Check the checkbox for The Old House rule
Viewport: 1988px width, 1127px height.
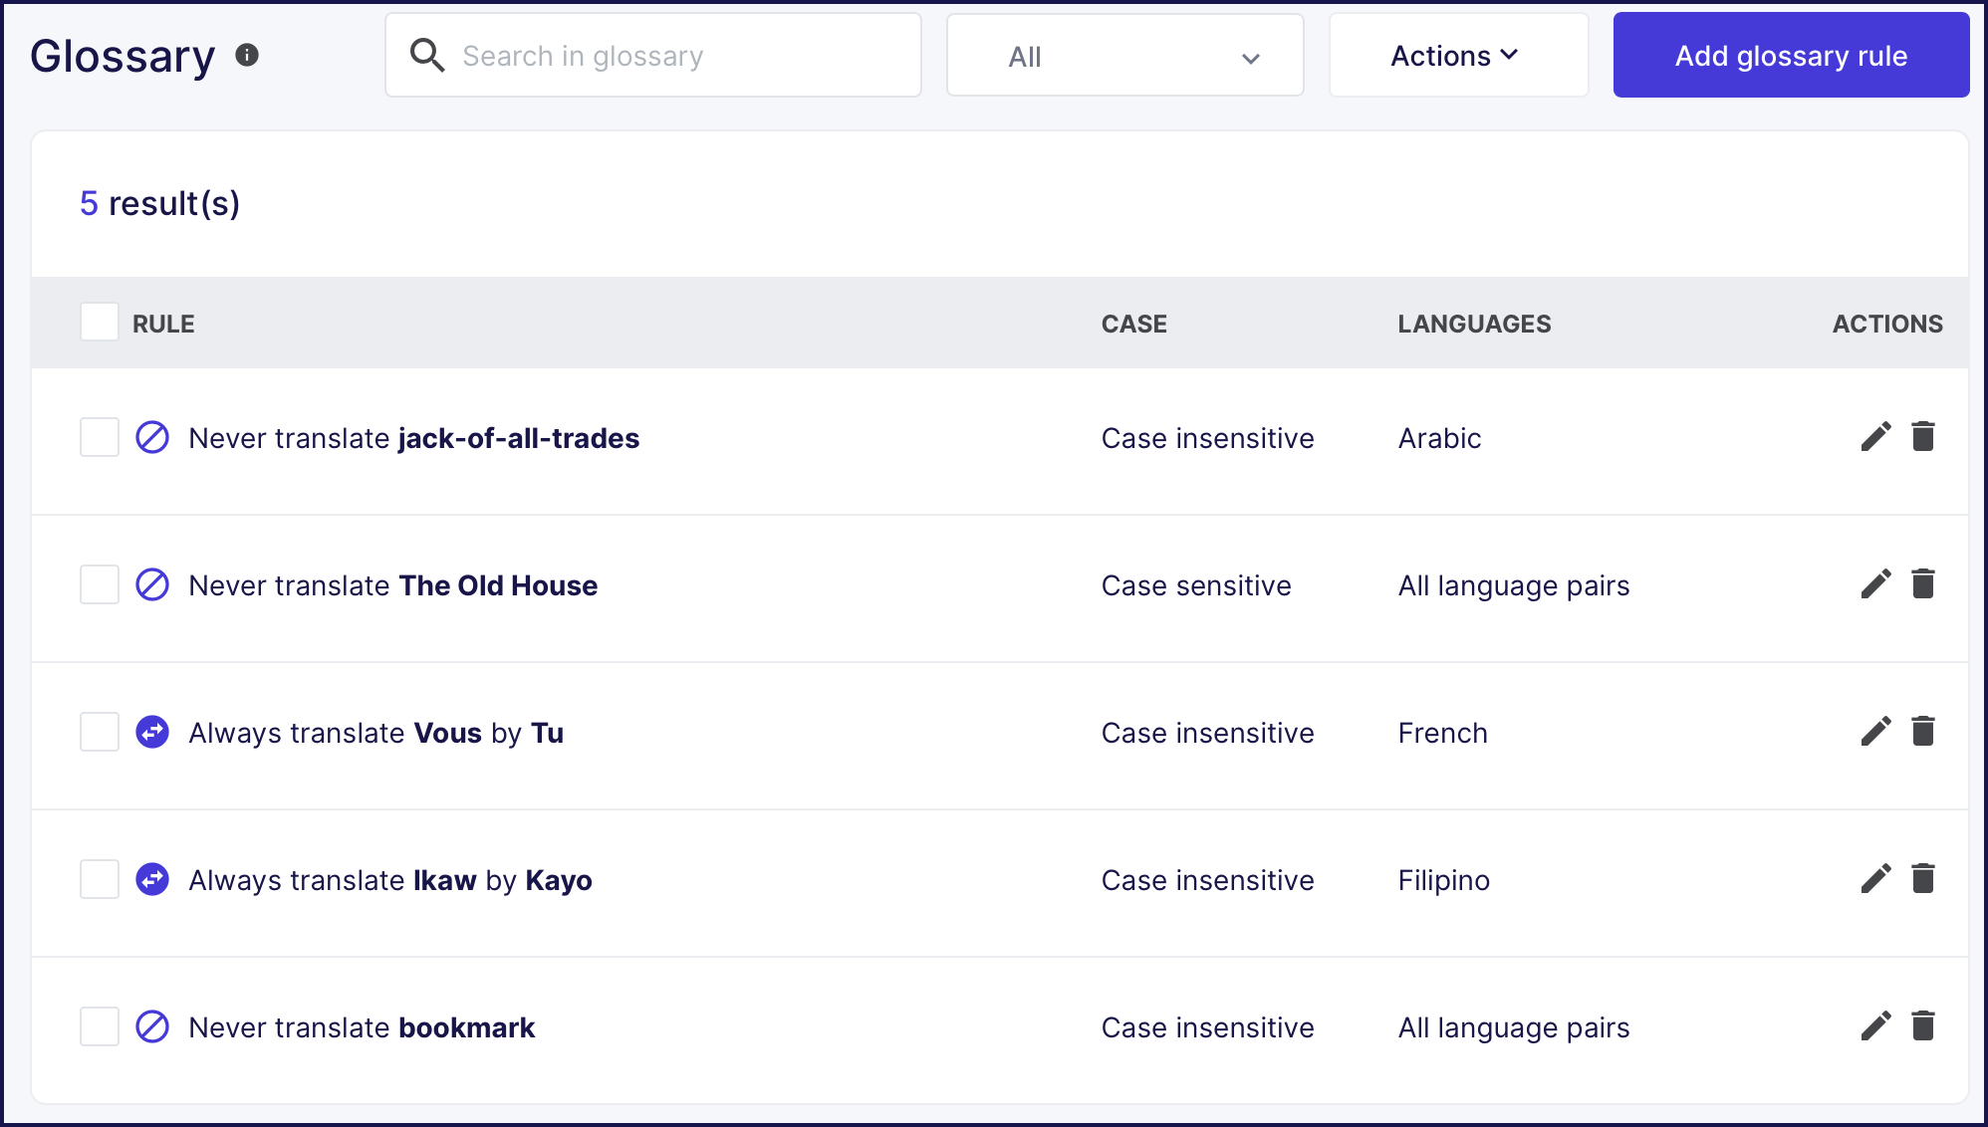(99, 584)
